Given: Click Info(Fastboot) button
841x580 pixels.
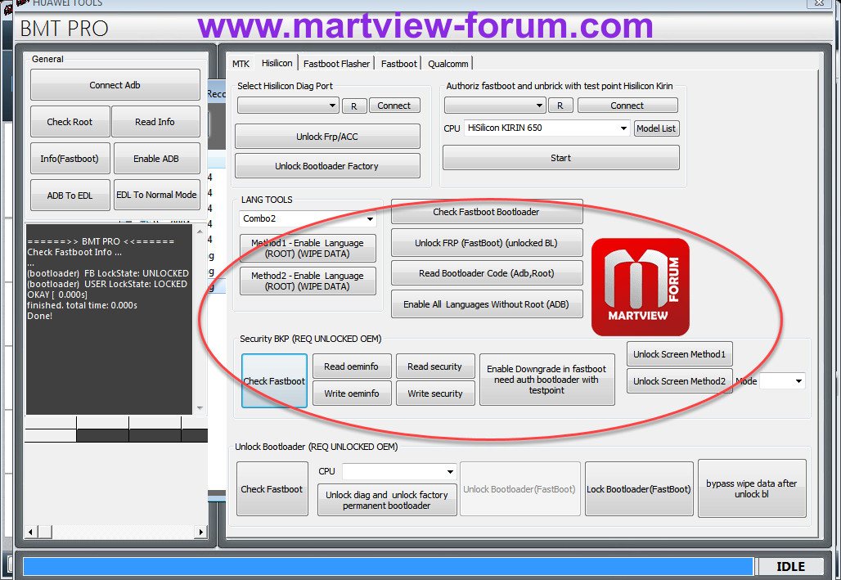Looking at the screenshot, I should (70, 158).
